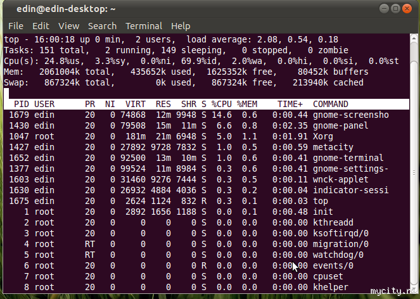Image resolution: width=420 pixels, height=299 pixels.
Task: Select the gnome-panel process name
Action: (x=341, y=125)
